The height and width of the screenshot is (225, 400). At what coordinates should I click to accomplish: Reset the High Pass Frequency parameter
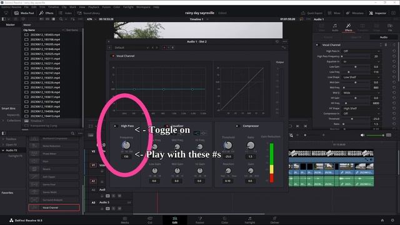(394, 56)
